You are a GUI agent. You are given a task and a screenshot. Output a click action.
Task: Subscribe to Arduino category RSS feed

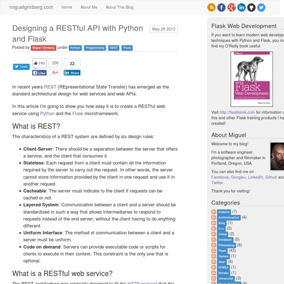pos(213,212)
